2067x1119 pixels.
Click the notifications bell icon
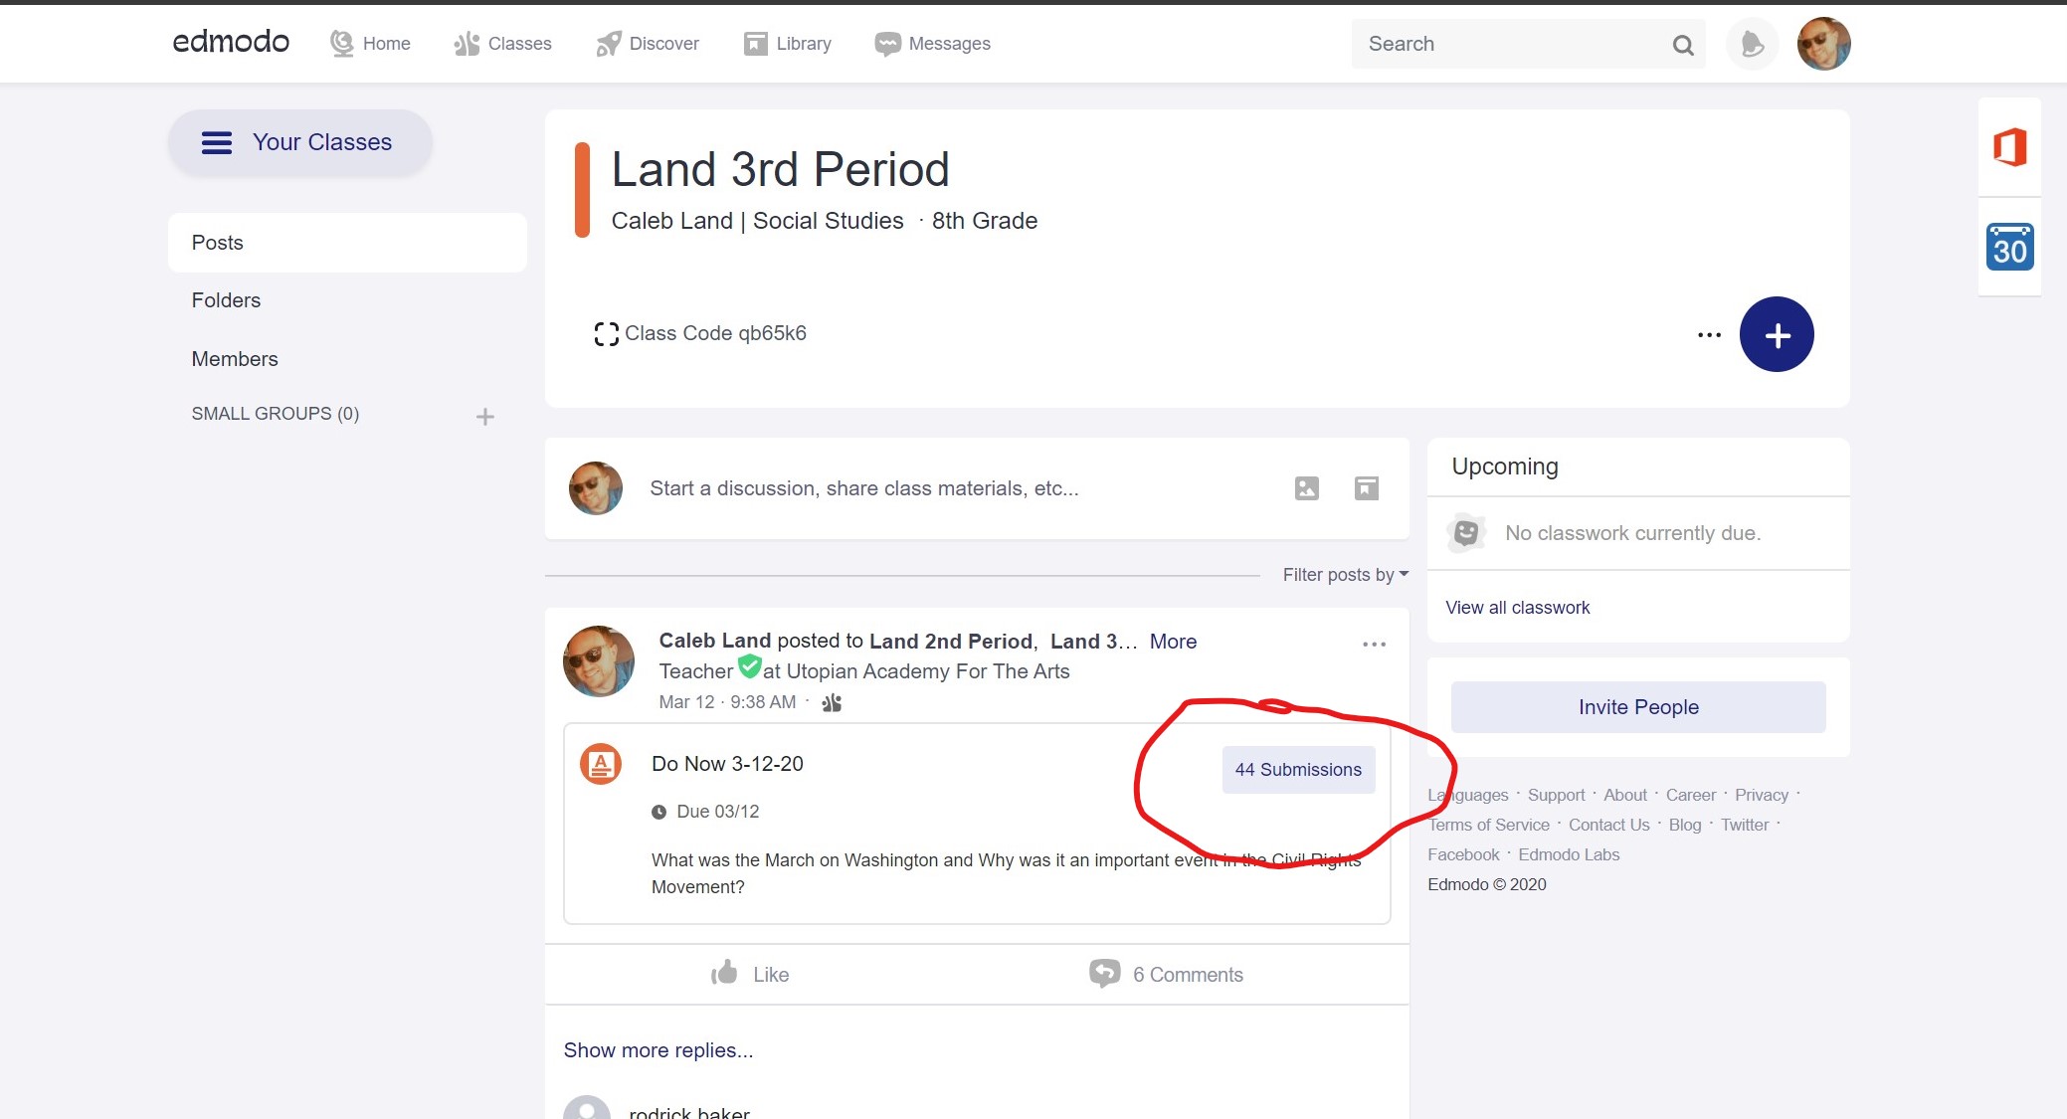[x=1752, y=44]
